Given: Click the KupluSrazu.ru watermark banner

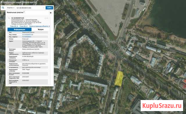Looking at the screenshot, I should coord(162,106).
